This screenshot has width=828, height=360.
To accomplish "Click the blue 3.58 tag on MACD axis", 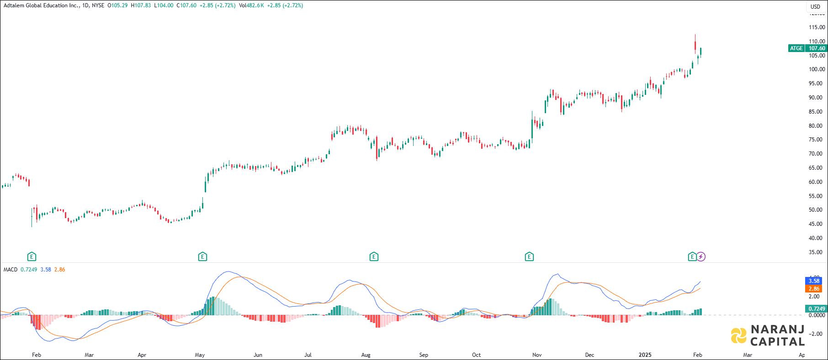I will tap(813, 281).
